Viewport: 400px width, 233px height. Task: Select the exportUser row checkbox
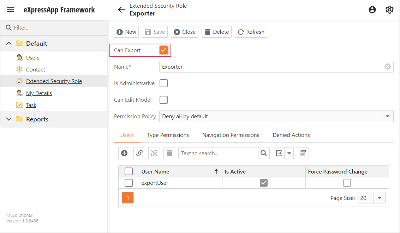pos(129,183)
